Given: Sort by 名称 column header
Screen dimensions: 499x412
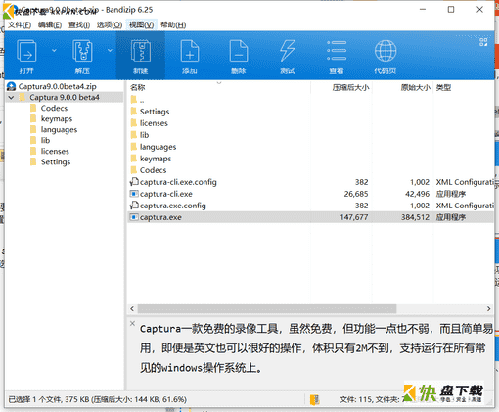Looking at the screenshot, I should 218,87.
